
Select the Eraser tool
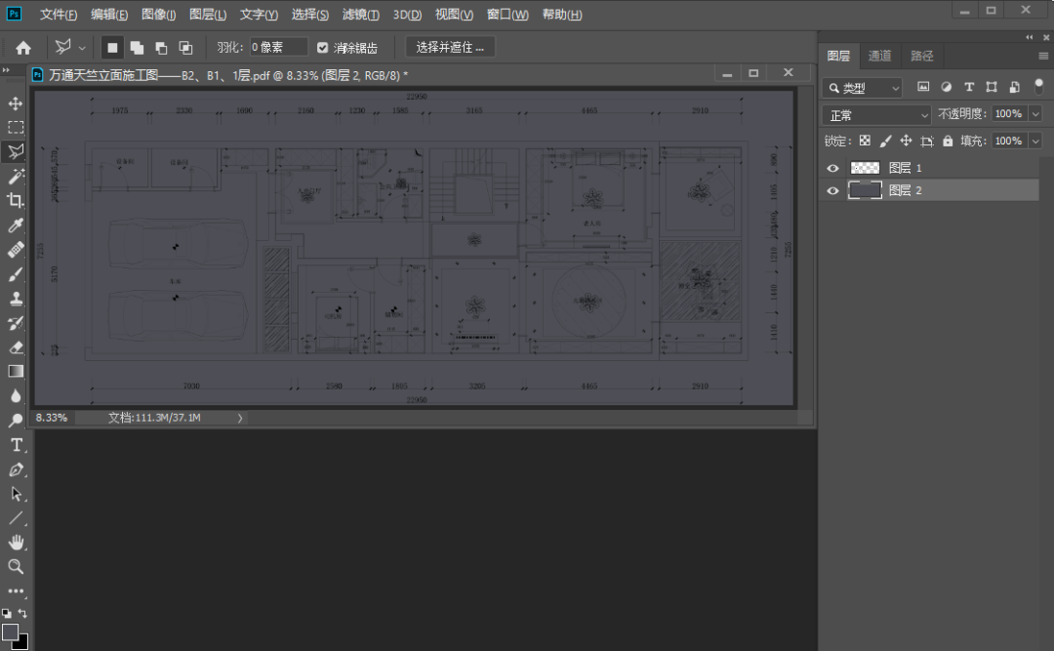coord(16,347)
